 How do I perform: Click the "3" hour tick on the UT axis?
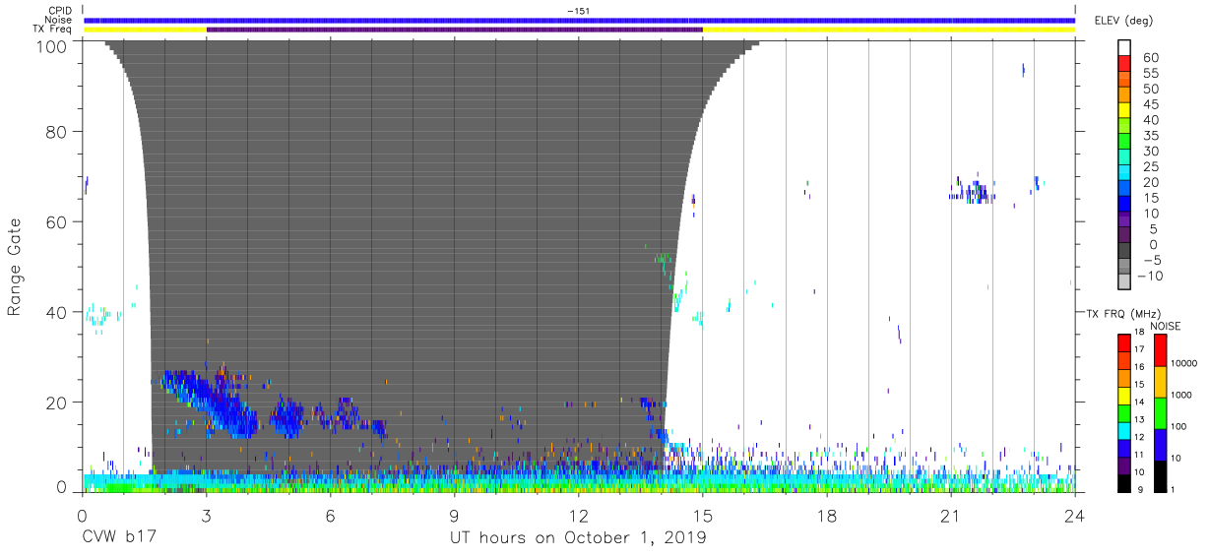click(207, 515)
